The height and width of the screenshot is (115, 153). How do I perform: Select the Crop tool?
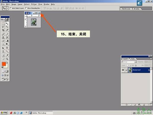click(3, 30)
